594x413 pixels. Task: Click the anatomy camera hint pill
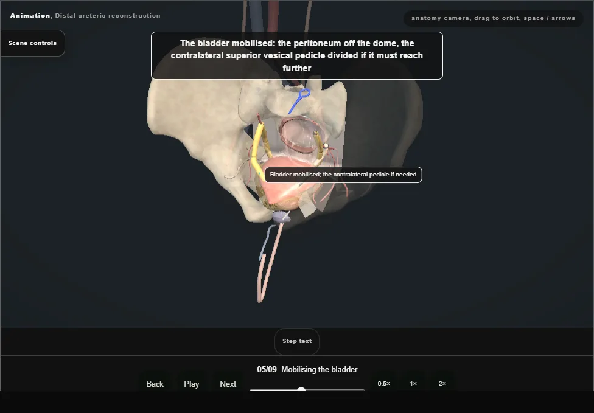point(493,18)
